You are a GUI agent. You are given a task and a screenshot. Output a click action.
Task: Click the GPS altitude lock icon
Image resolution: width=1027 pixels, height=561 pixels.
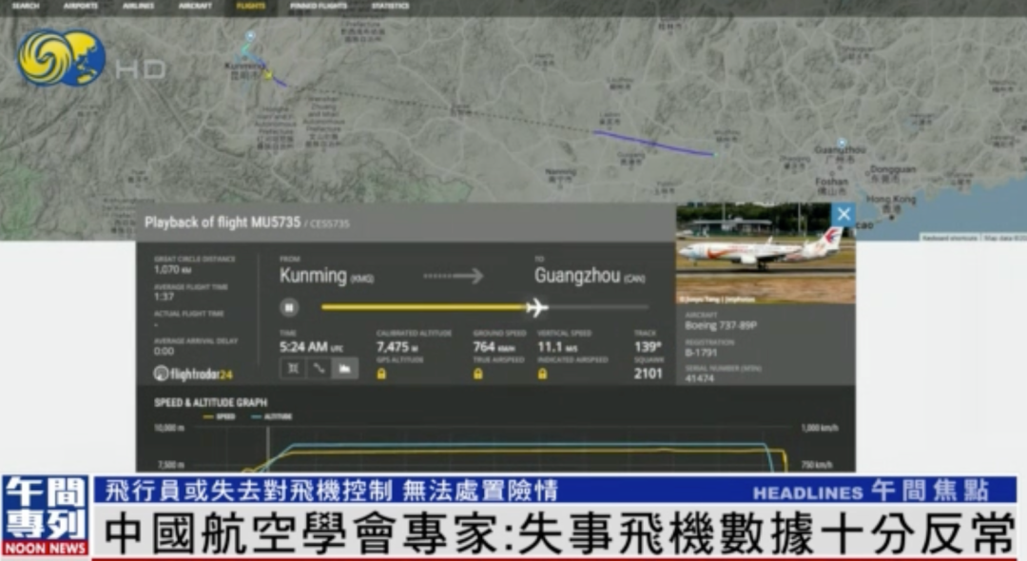pyautogui.click(x=381, y=374)
